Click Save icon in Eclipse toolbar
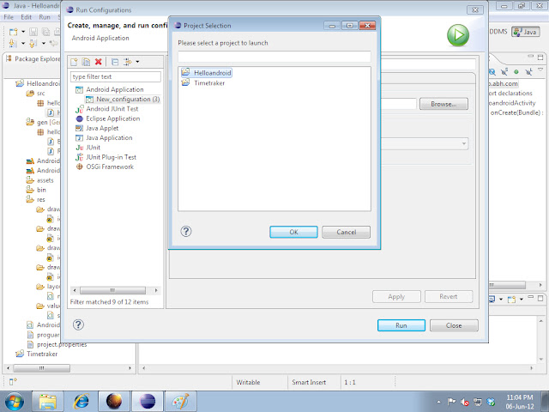 (33, 32)
